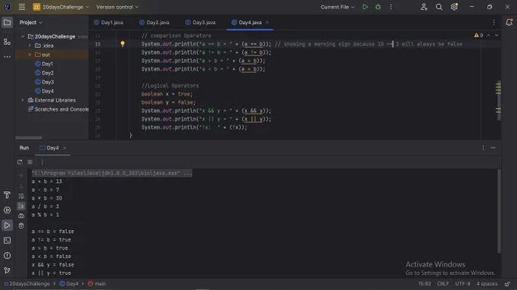The height and width of the screenshot is (290, 517).
Task: Start debugging with the bug icon
Action: pos(378,7)
